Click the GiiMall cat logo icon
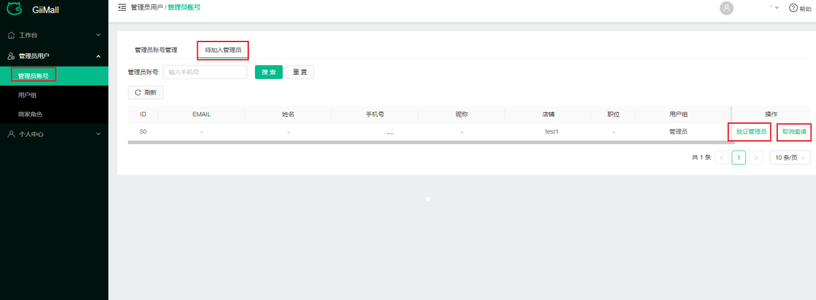816x300 pixels. 14,8
